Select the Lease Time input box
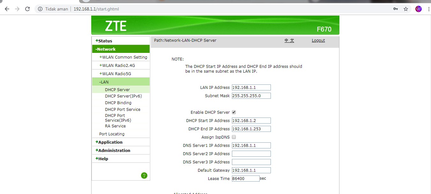431x194 pixels. point(246,178)
